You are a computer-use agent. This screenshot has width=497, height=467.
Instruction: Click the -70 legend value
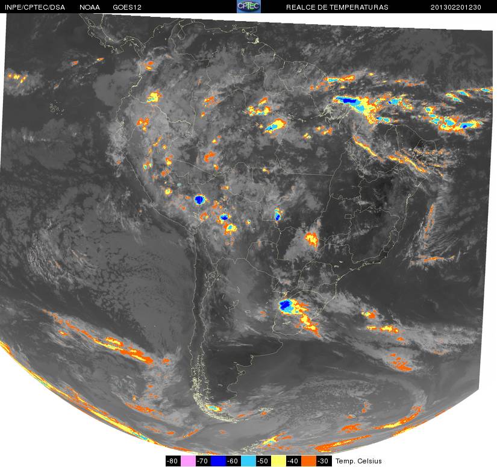[203, 460]
